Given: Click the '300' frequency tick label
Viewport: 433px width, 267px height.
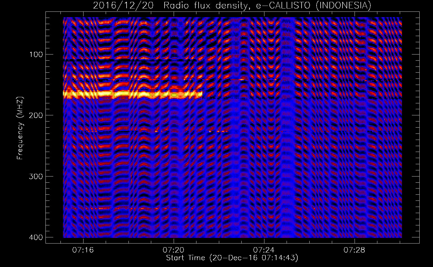Looking at the screenshot, I should click(x=36, y=177).
